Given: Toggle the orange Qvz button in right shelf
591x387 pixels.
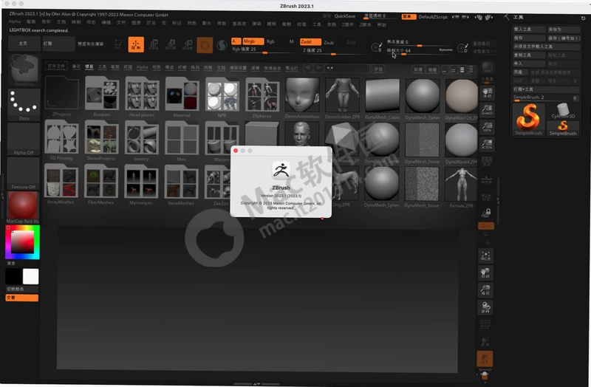Looking at the screenshot, I should (486, 226).
